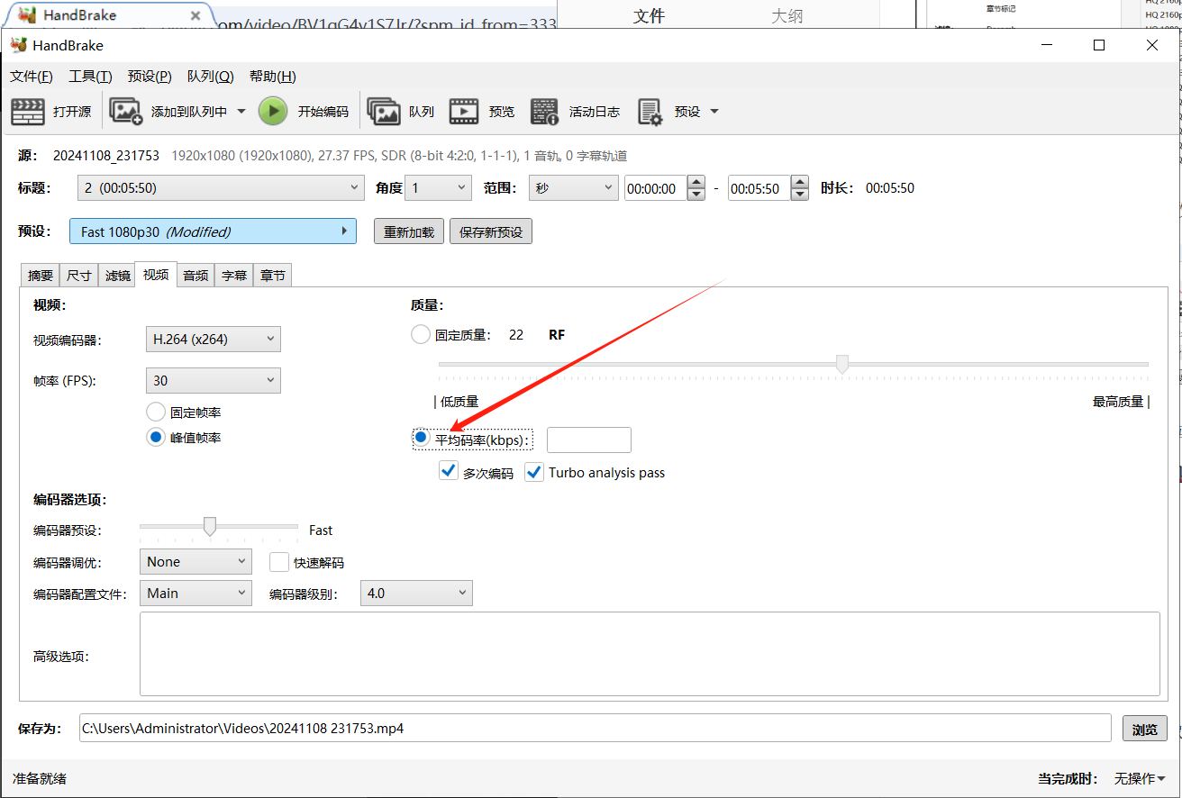Screen dimensions: 1182x798
Task: Switch to the 音频 audio tab
Action: pyautogui.click(x=195, y=276)
